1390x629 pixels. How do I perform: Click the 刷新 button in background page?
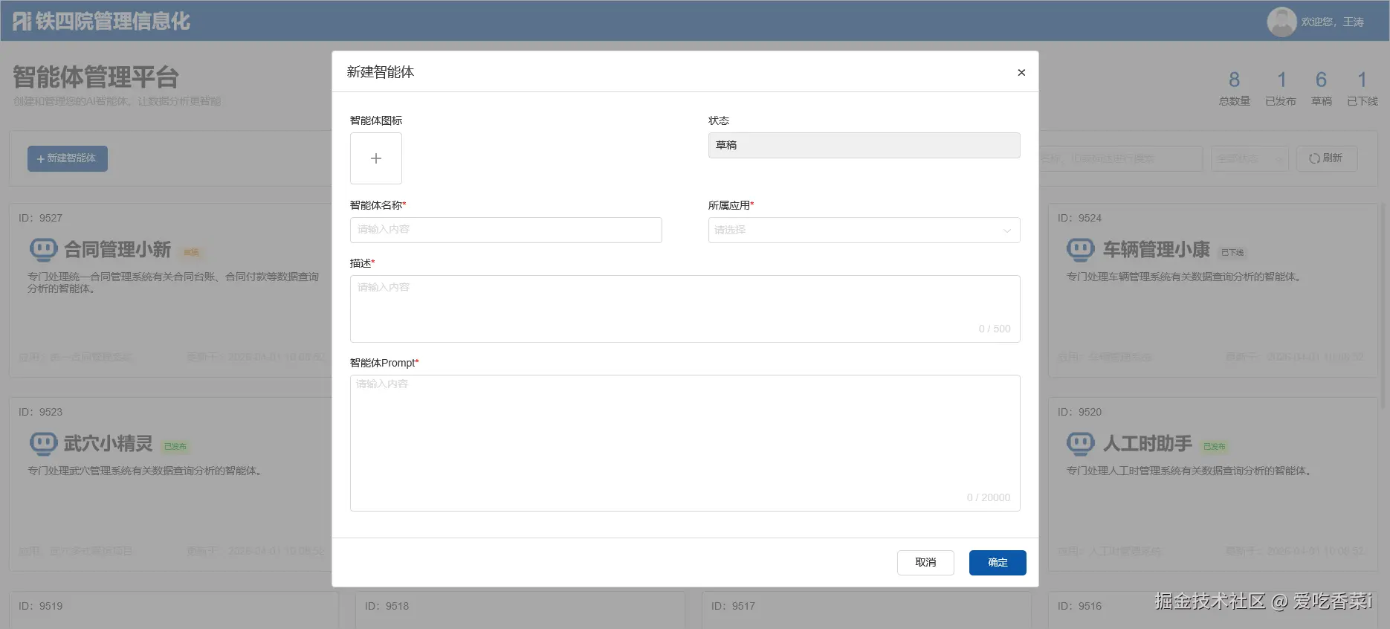(1327, 158)
